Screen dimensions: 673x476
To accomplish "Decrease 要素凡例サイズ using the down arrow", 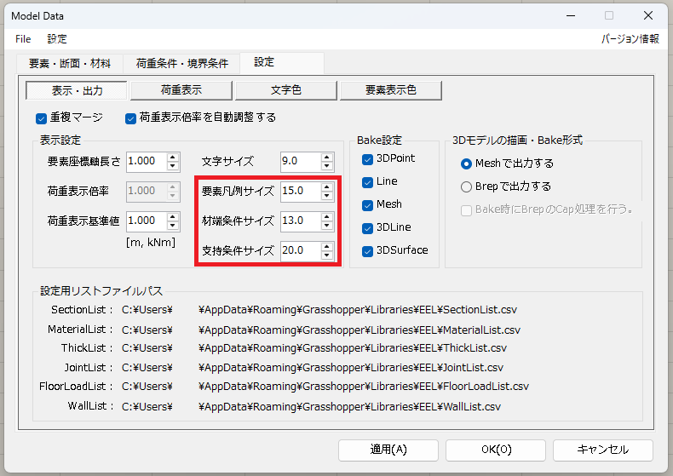I will [x=327, y=196].
